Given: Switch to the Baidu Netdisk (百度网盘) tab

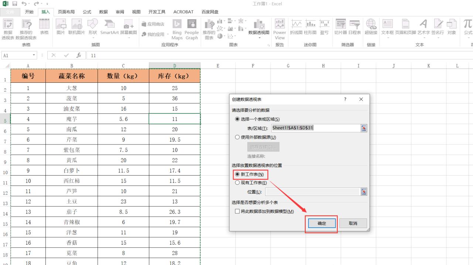Looking at the screenshot, I should coord(210,12).
